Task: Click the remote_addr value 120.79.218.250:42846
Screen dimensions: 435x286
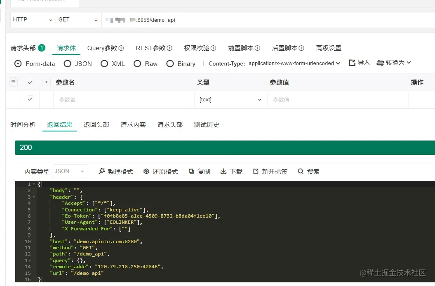Action: point(128,267)
